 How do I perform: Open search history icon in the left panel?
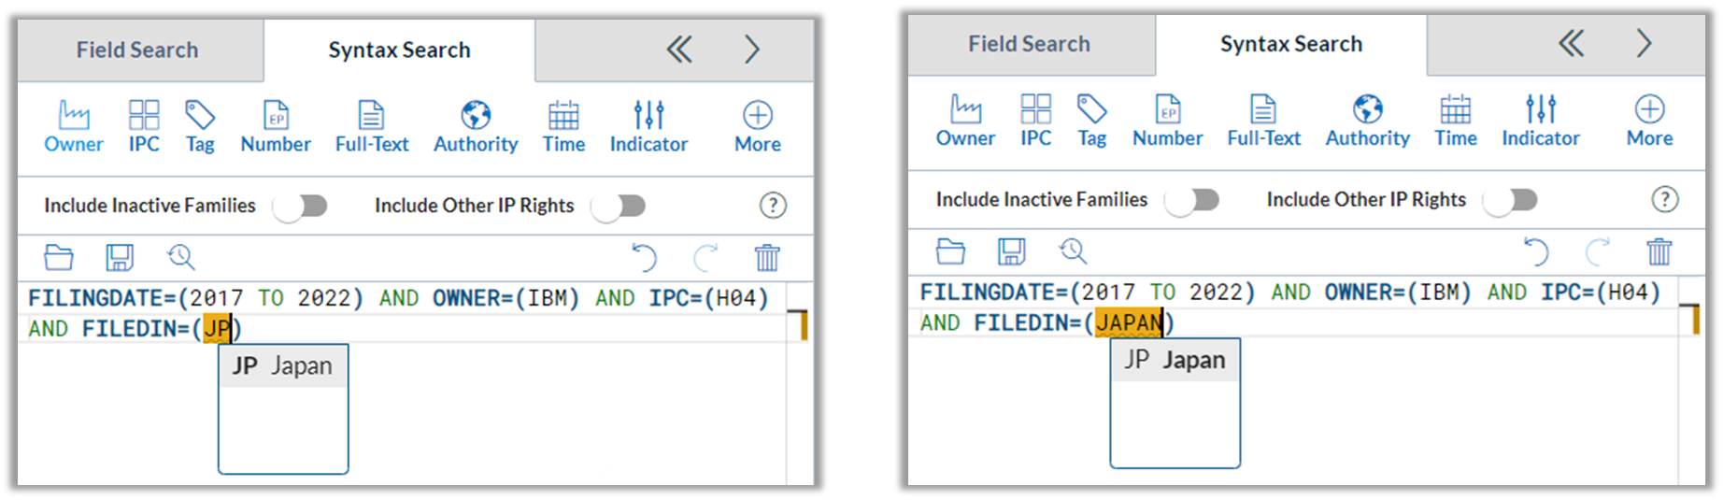click(x=181, y=257)
